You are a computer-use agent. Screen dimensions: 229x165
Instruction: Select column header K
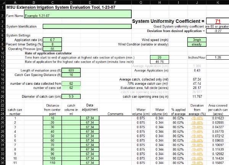[218, 2]
